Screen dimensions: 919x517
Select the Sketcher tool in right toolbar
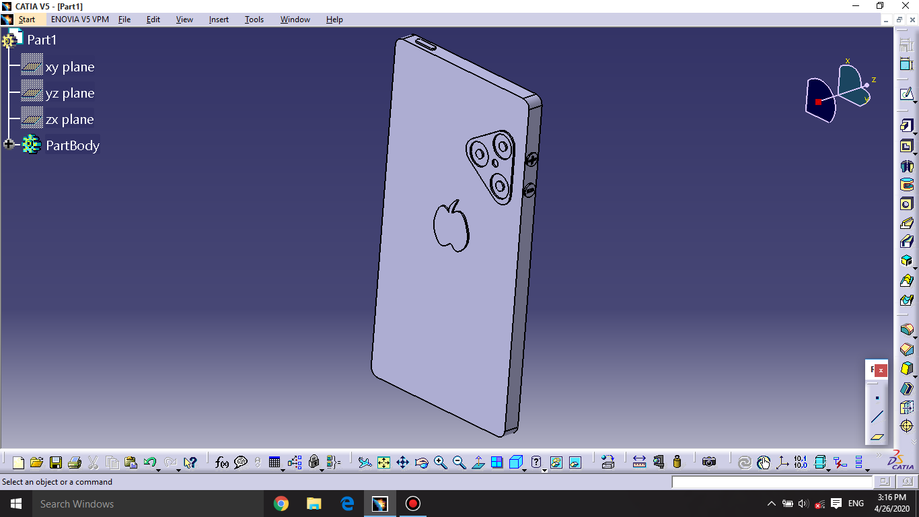(x=906, y=94)
